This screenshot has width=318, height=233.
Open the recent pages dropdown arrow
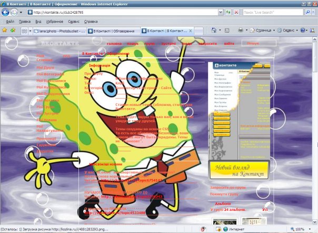click(21, 13)
